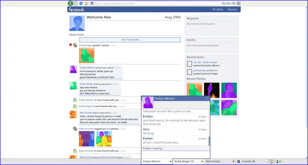This screenshot has width=308, height=165.
Task: Open second tagged photo with yellow figure
Action: click(x=104, y=139)
